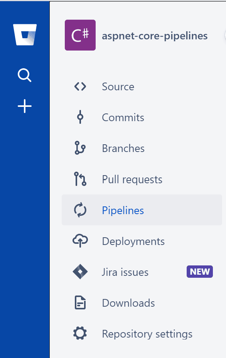Open the Deployments page
Screen dimensions: 226x358
tap(133, 241)
